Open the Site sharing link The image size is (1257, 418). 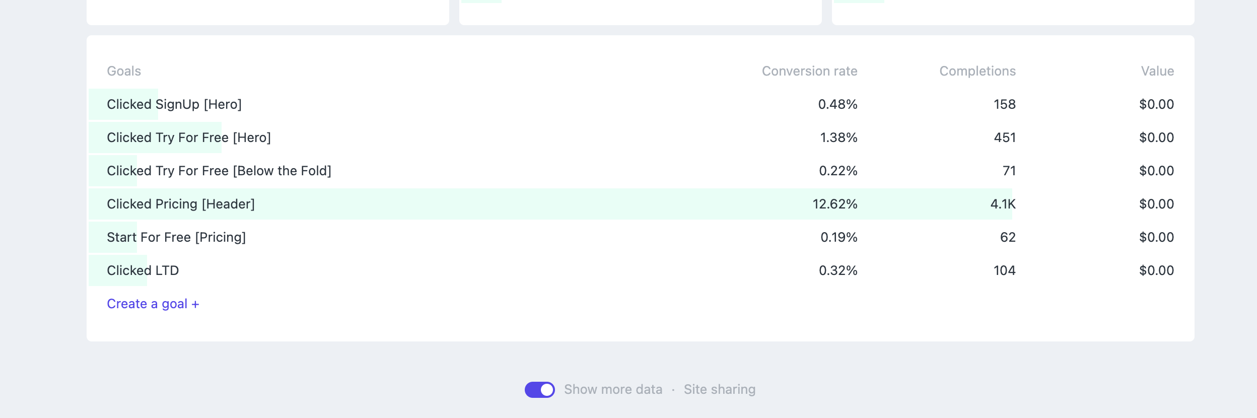(719, 389)
